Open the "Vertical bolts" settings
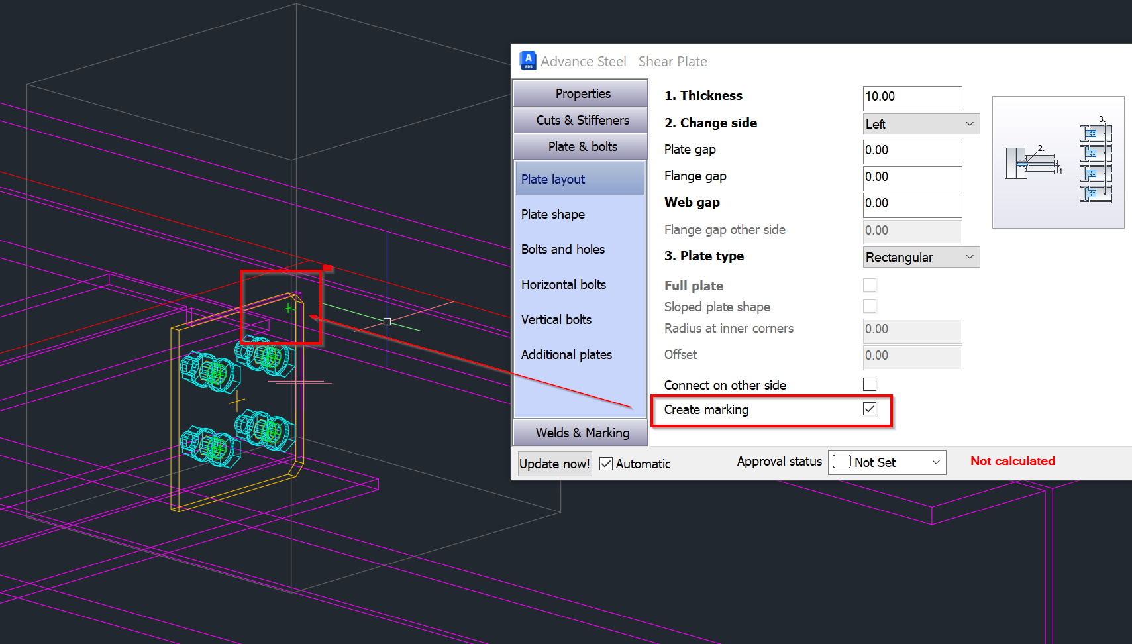Viewport: 1132px width, 644px height. (x=556, y=319)
